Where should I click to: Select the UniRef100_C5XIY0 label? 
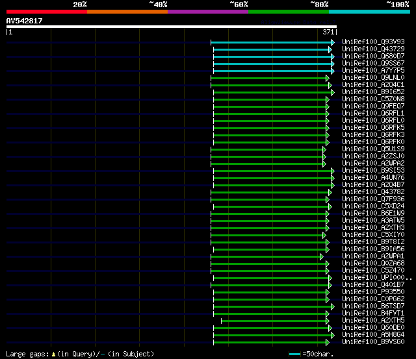[x=373, y=235]
